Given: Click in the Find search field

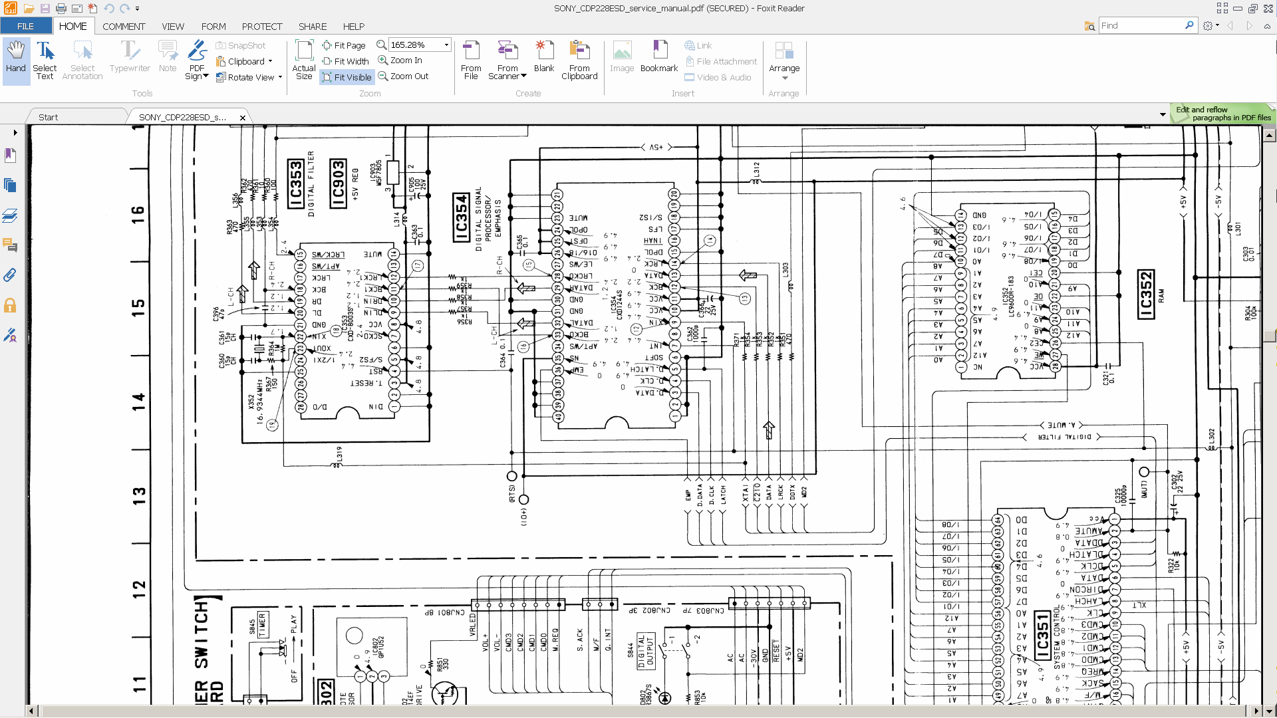Looking at the screenshot, I should click(1141, 25).
